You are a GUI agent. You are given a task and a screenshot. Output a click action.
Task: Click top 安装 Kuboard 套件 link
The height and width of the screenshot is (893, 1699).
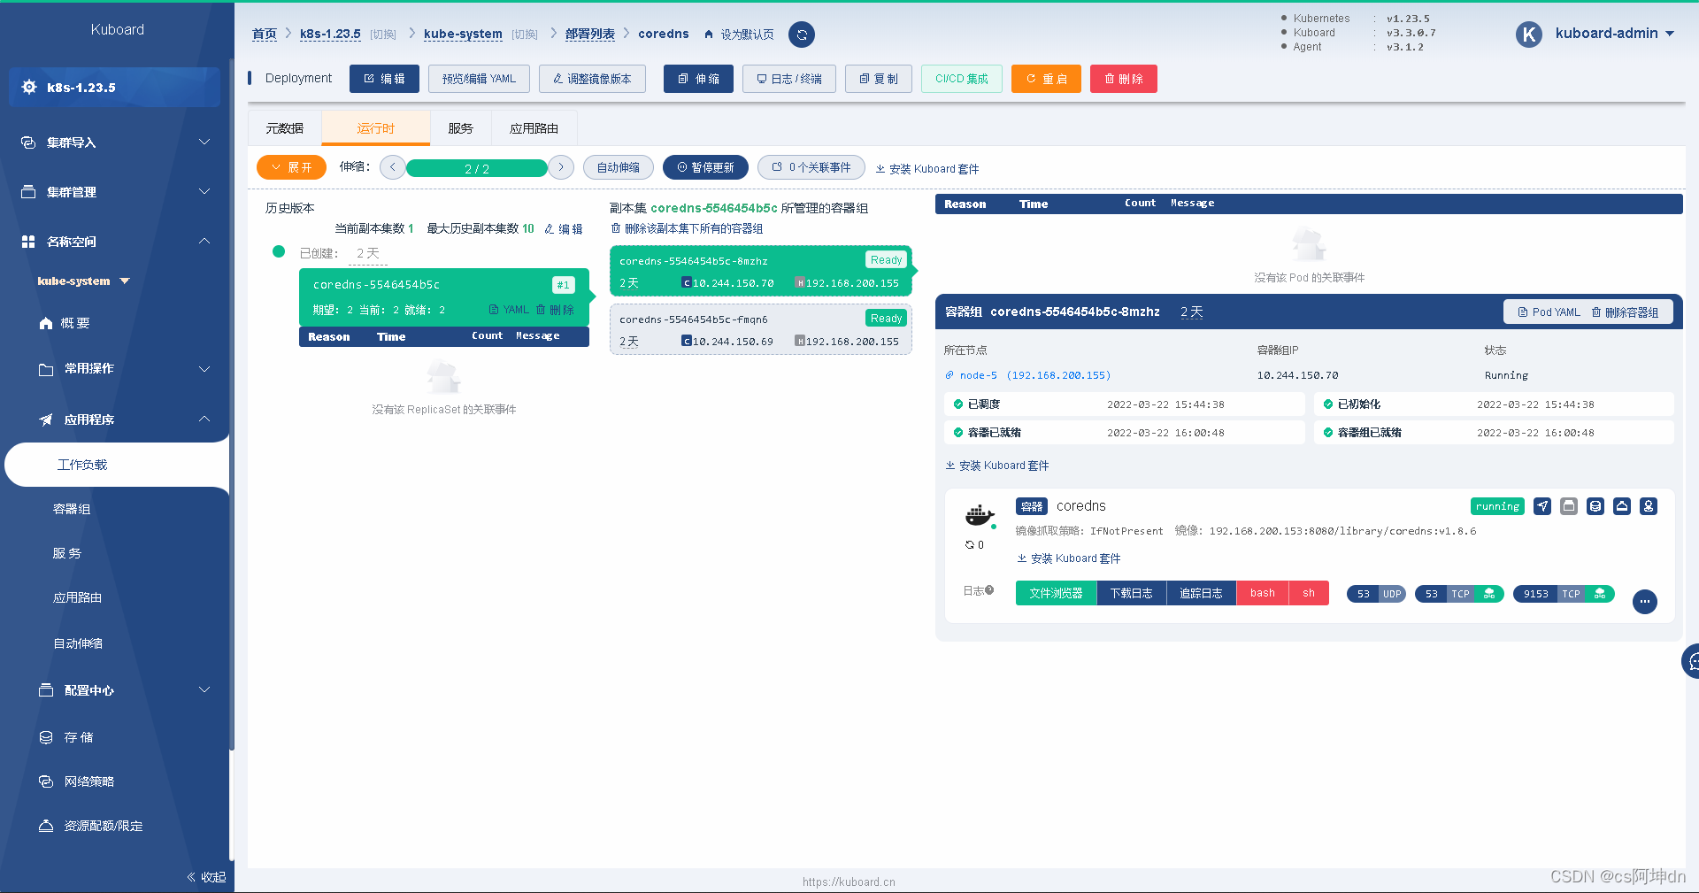tap(927, 169)
